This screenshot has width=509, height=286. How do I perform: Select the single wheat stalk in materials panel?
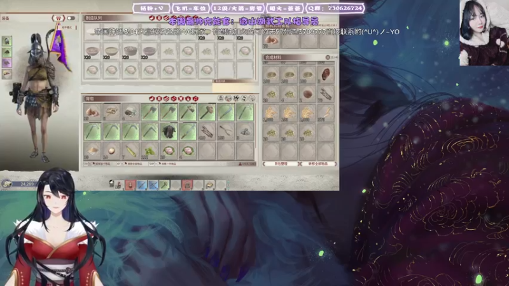coord(326,113)
